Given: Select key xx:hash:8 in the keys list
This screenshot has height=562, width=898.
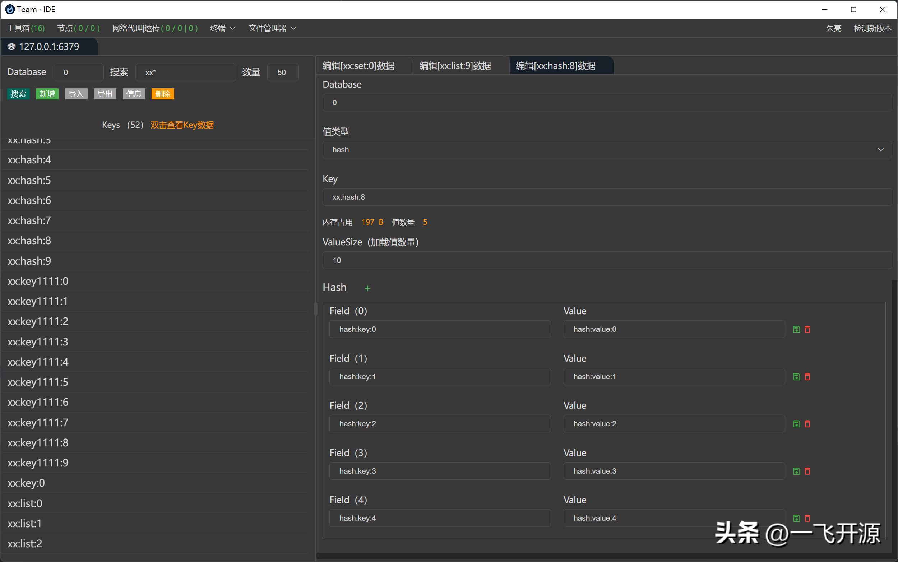Looking at the screenshot, I should click(x=29, y=241).
